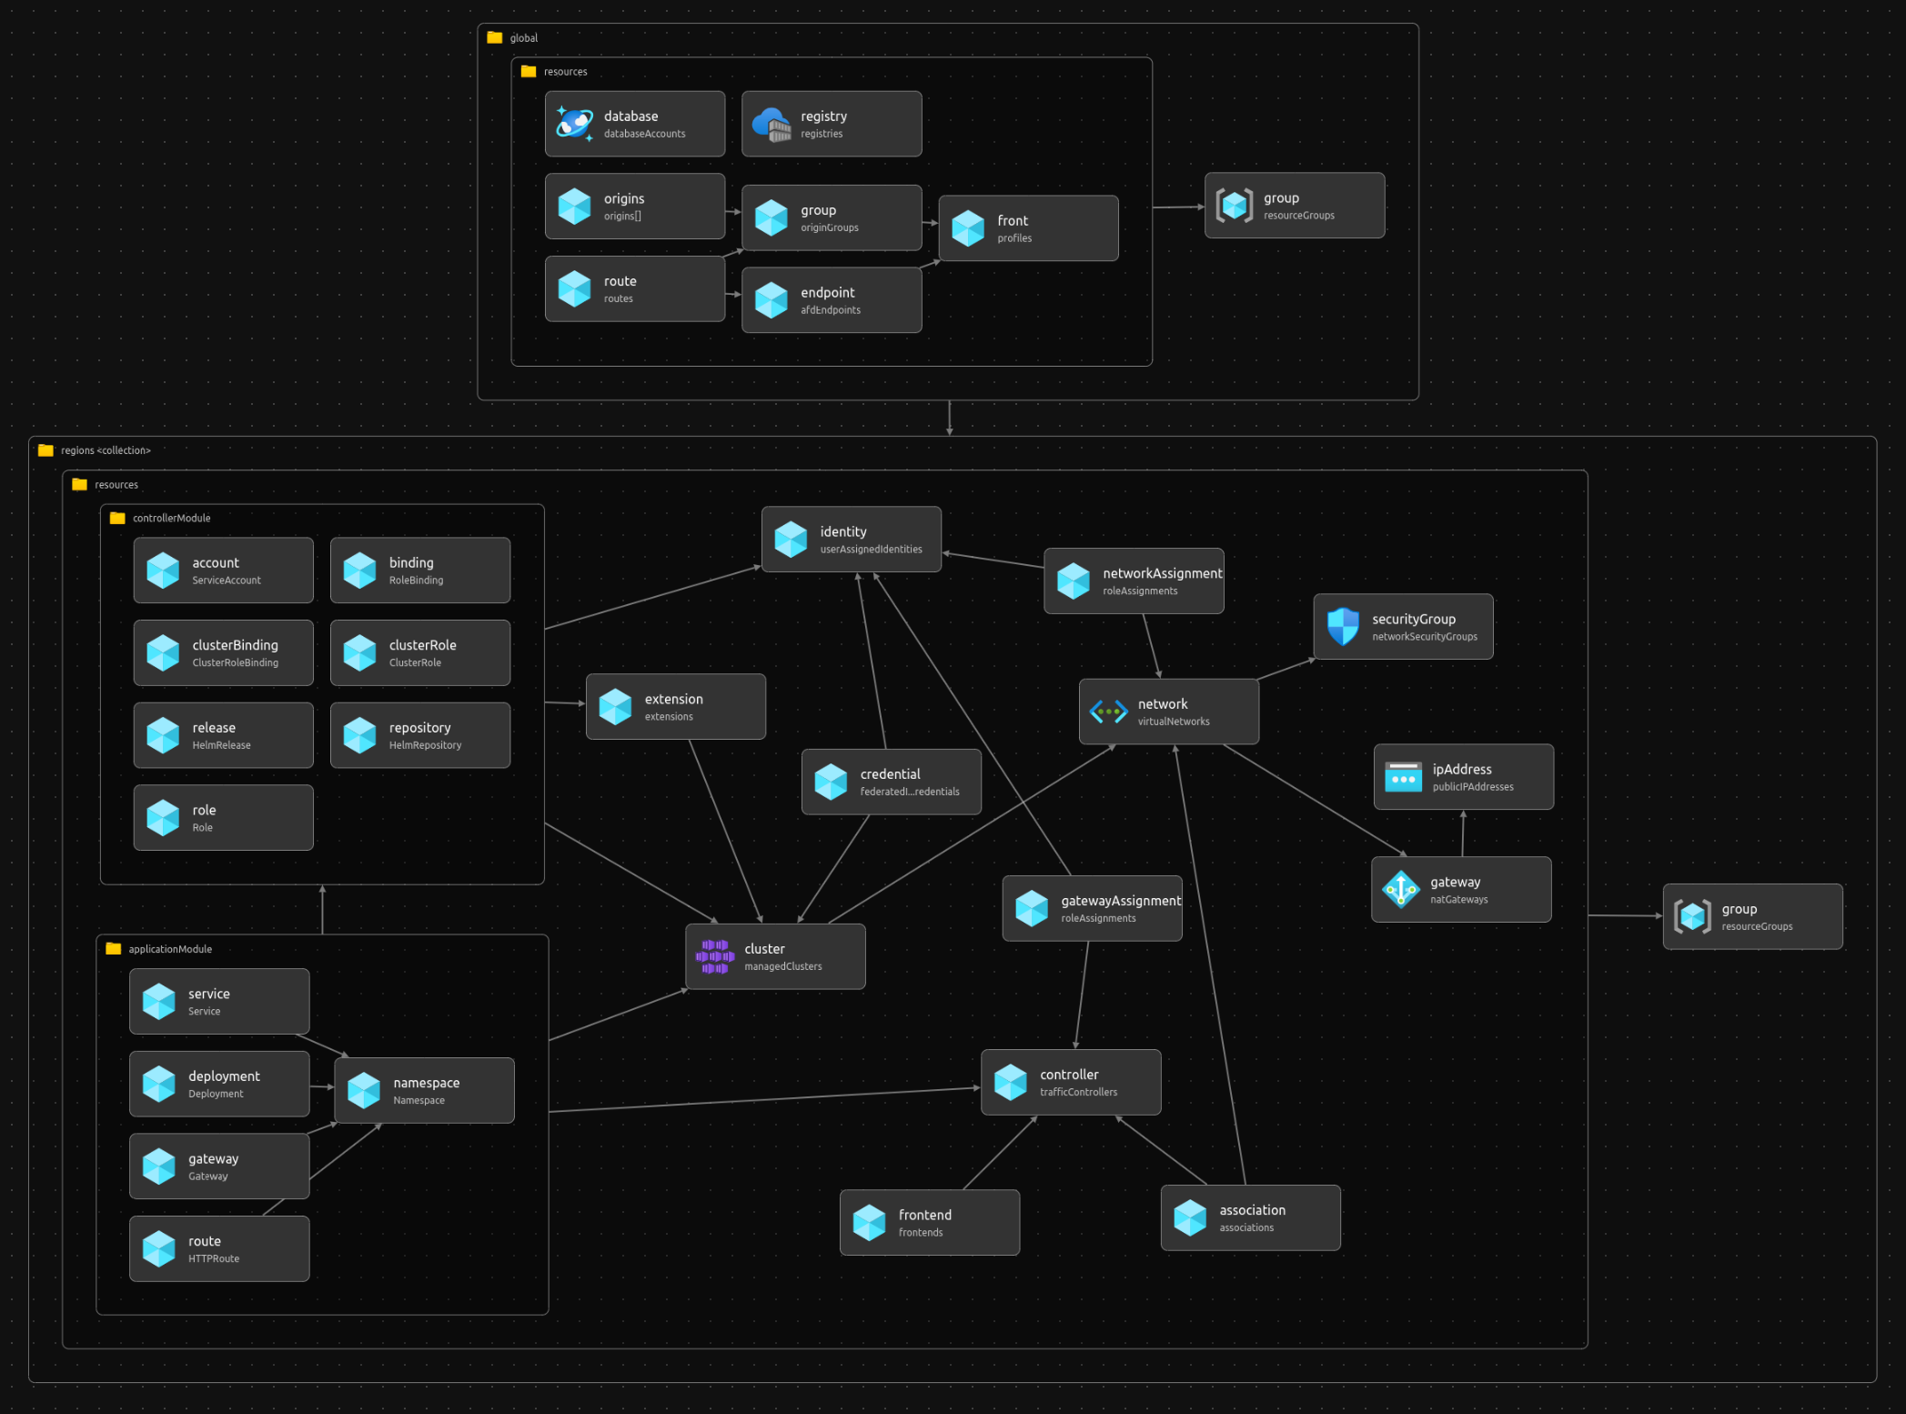Screen dimensions: 1906x1414
Task: Select the repository HelmRepository node
Action: click(420, 735)
